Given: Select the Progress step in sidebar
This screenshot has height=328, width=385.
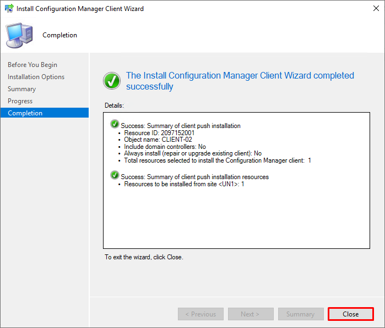Looking at the screenshot, I should coord(20,101).
